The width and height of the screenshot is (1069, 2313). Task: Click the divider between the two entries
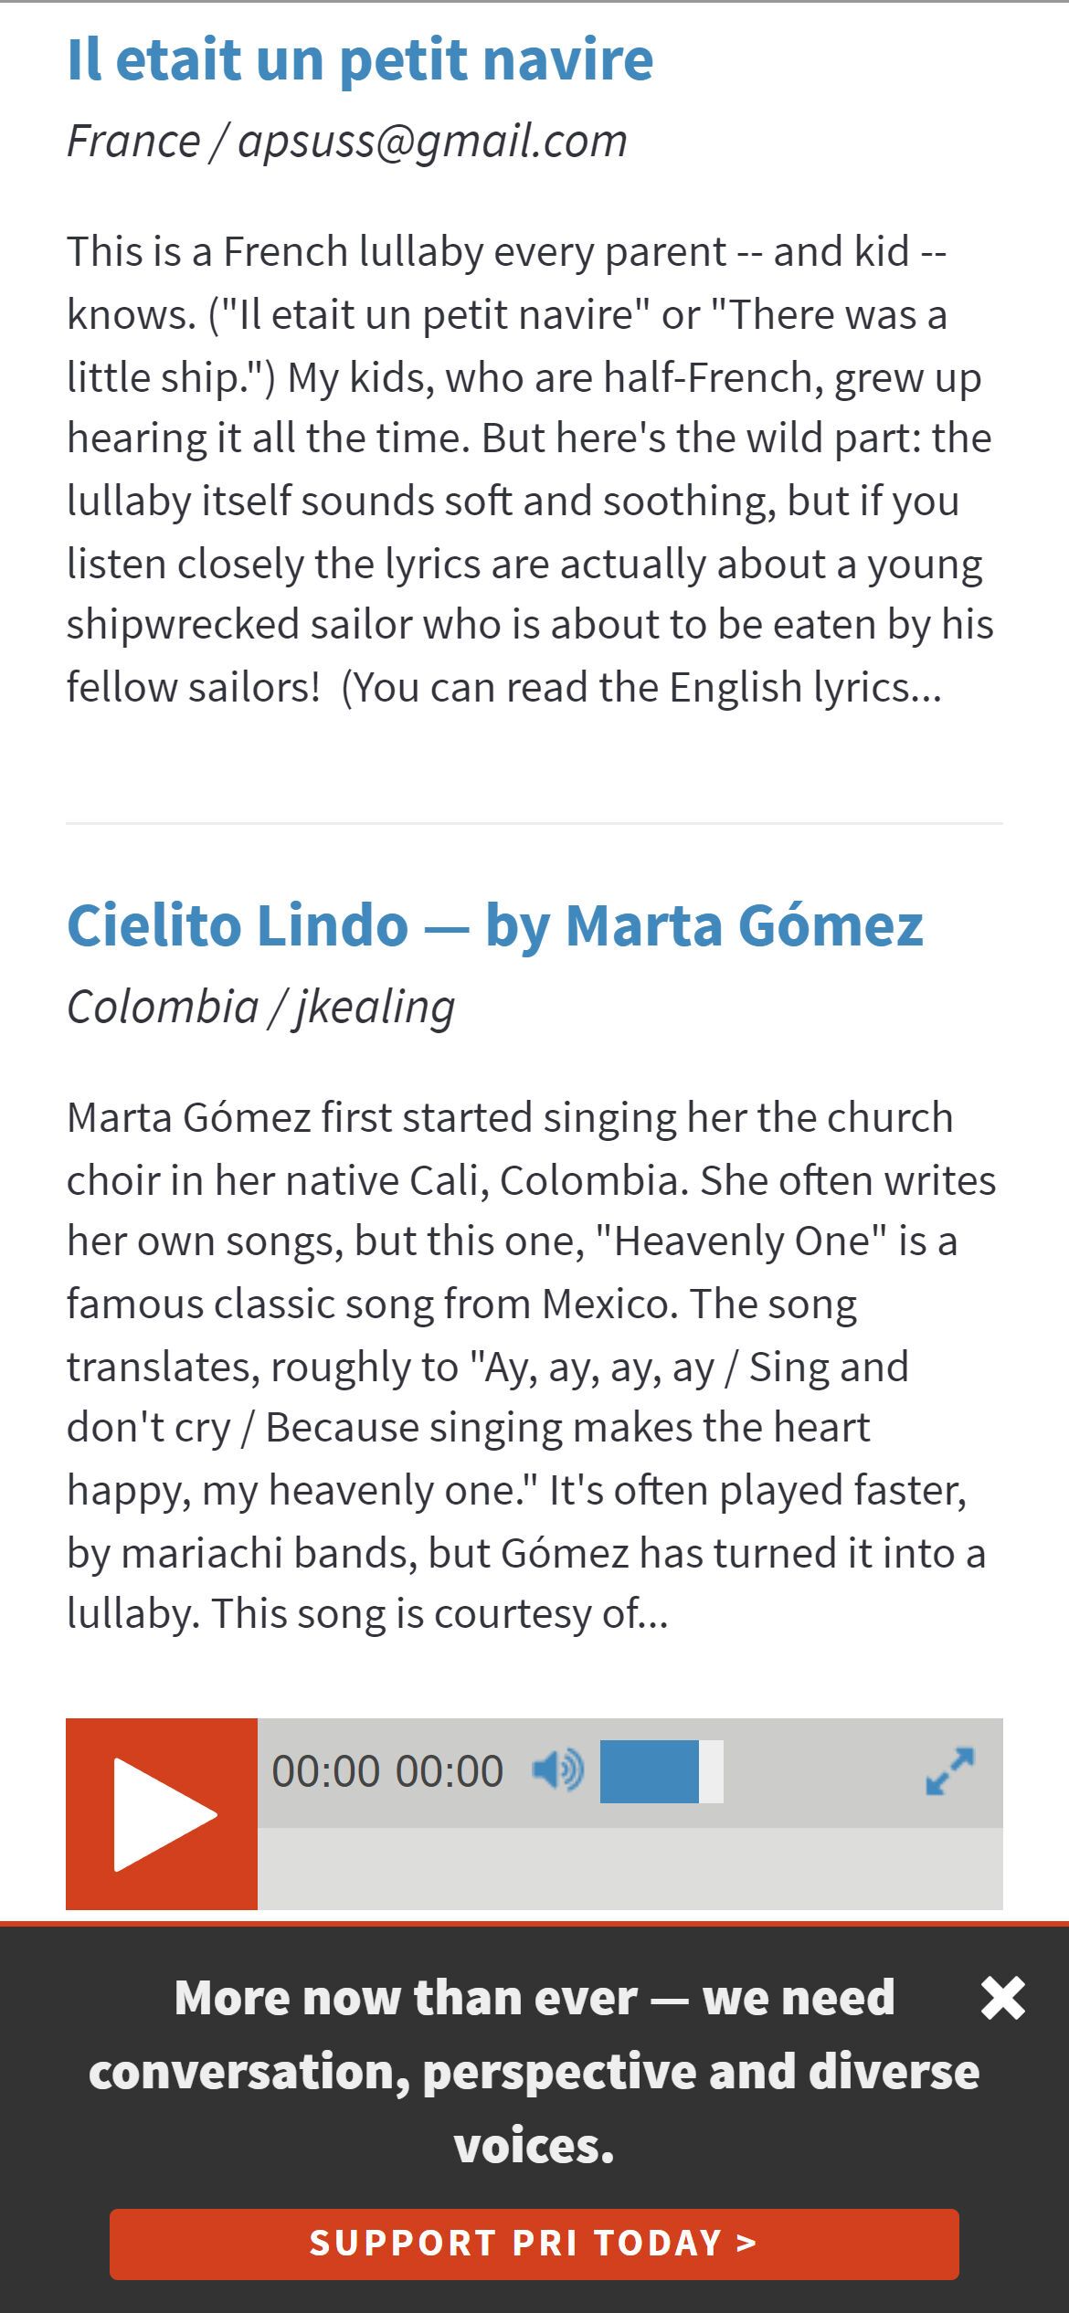[x=534, y=823]
